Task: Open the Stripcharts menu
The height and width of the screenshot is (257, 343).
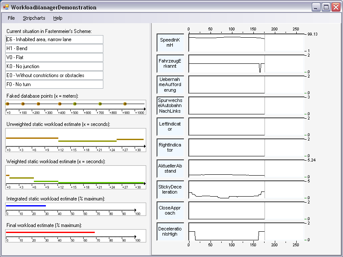Action: 34,18
